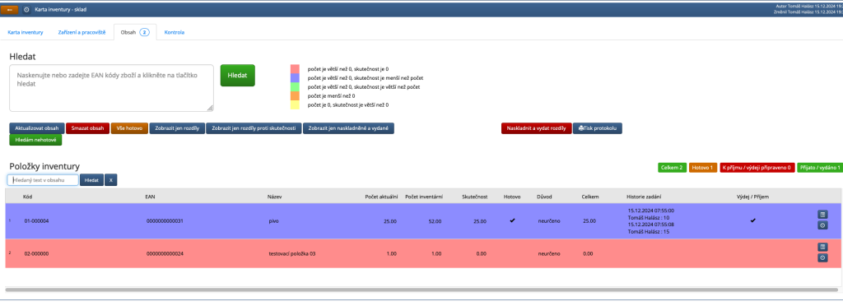The width and height of the screenshot is (843, 306).
Task: Click the yellow legend color swatch
Action: tap(295, 104)
